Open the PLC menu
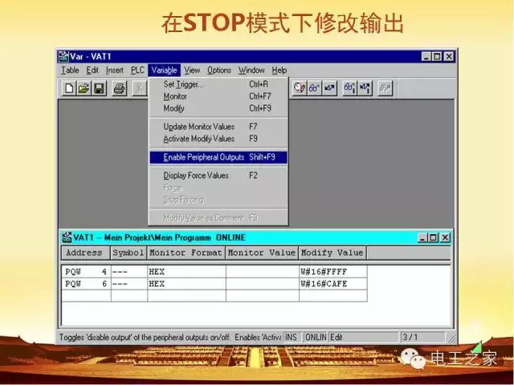 (x=137, y=71)
